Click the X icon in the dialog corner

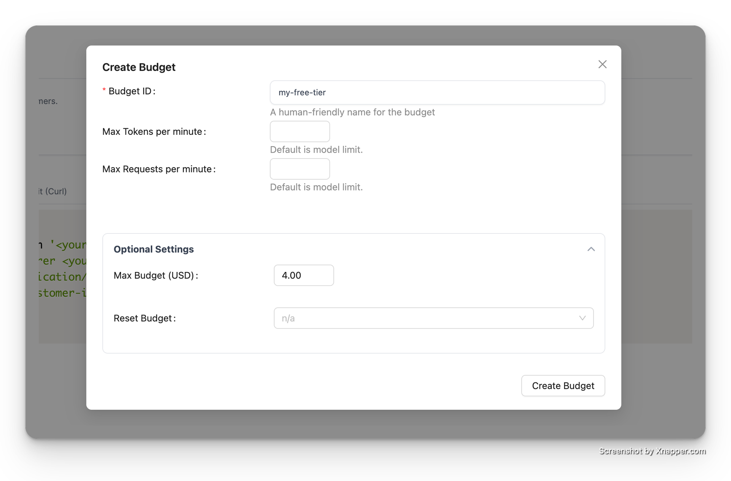(x=603, y=64)
